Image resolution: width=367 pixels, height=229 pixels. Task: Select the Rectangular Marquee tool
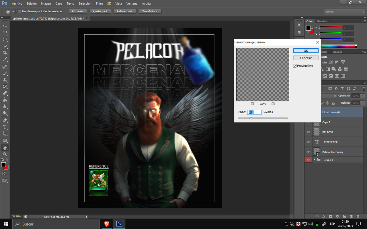(5, 33)
